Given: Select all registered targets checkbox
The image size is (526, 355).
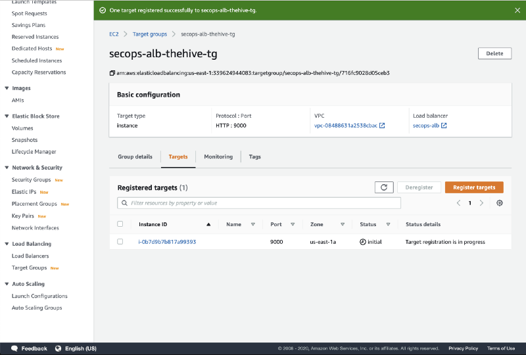Looking at the screenshot, I should 120,224.
